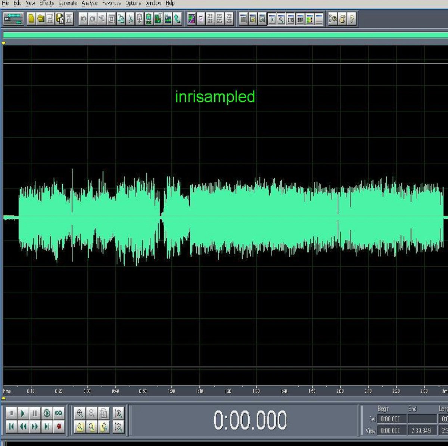This screenshot has width=448, height=446.
Task: Click the Sel Begin time field
Action: (x=390, y=419)
